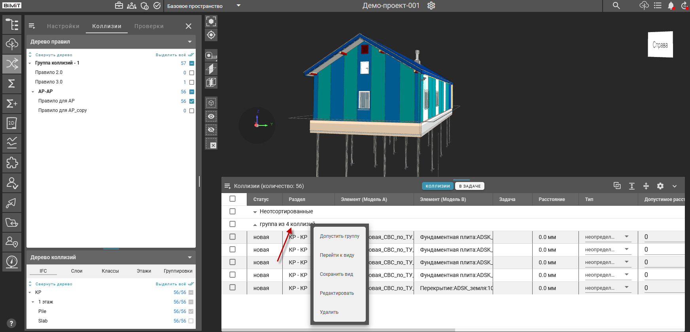The height and width of the screenshot is (332, 690).
Task: Click the Справа view cube face
Action: 660,45
